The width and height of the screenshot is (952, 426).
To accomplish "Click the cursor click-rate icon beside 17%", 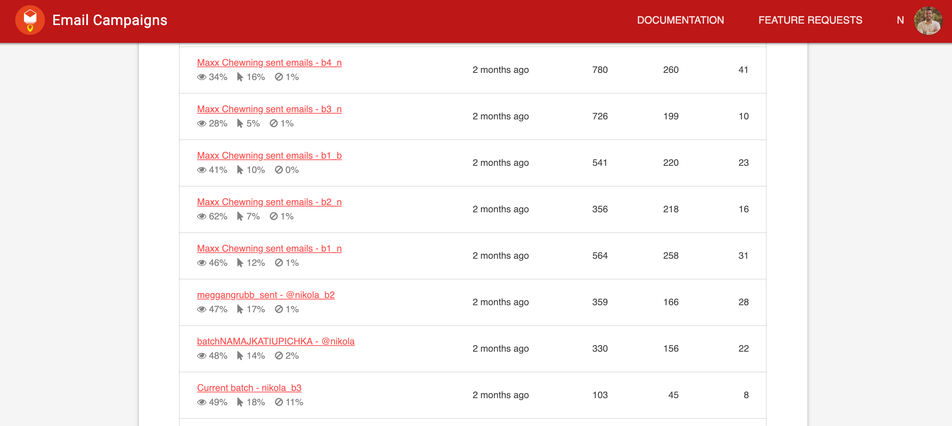I will (x=240, y=310).
